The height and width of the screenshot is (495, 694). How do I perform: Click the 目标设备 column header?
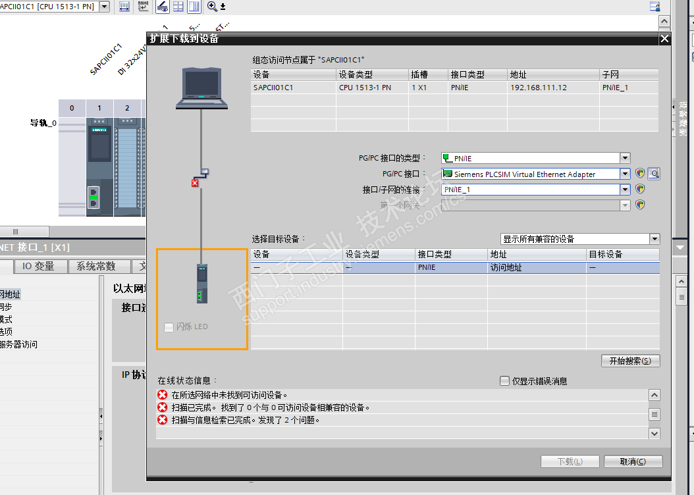click(623, 254)
